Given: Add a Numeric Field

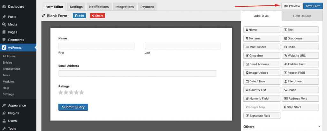Looking at the screenshot, I should point(262,99).
